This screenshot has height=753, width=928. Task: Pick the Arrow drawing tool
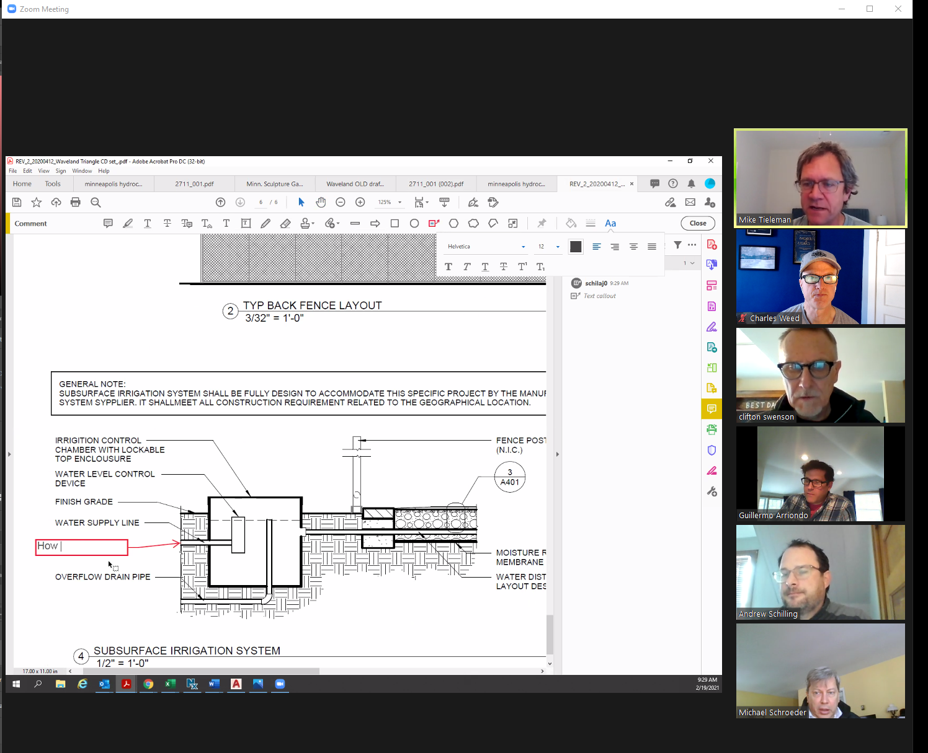click(x=375, y=223)
